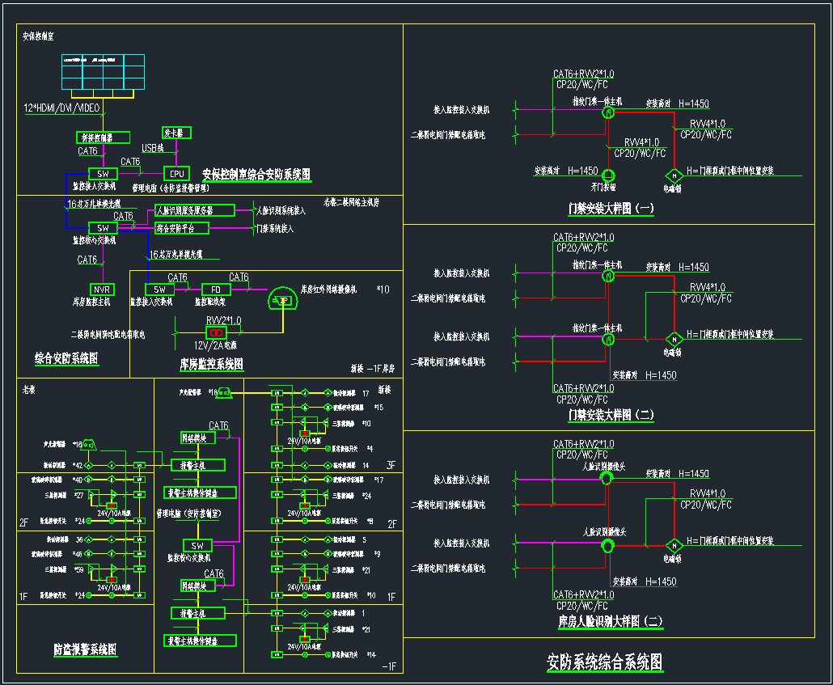Select the 安保控制室综合安防系统图 title
The image size is (833, 685).
256,174
